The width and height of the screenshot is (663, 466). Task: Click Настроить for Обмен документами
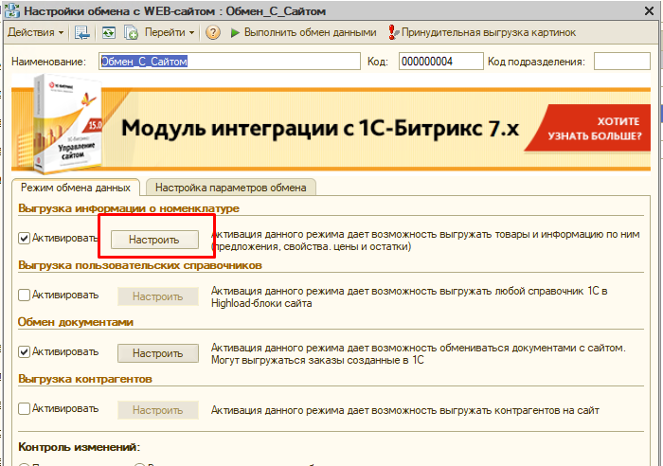(158, 353)
